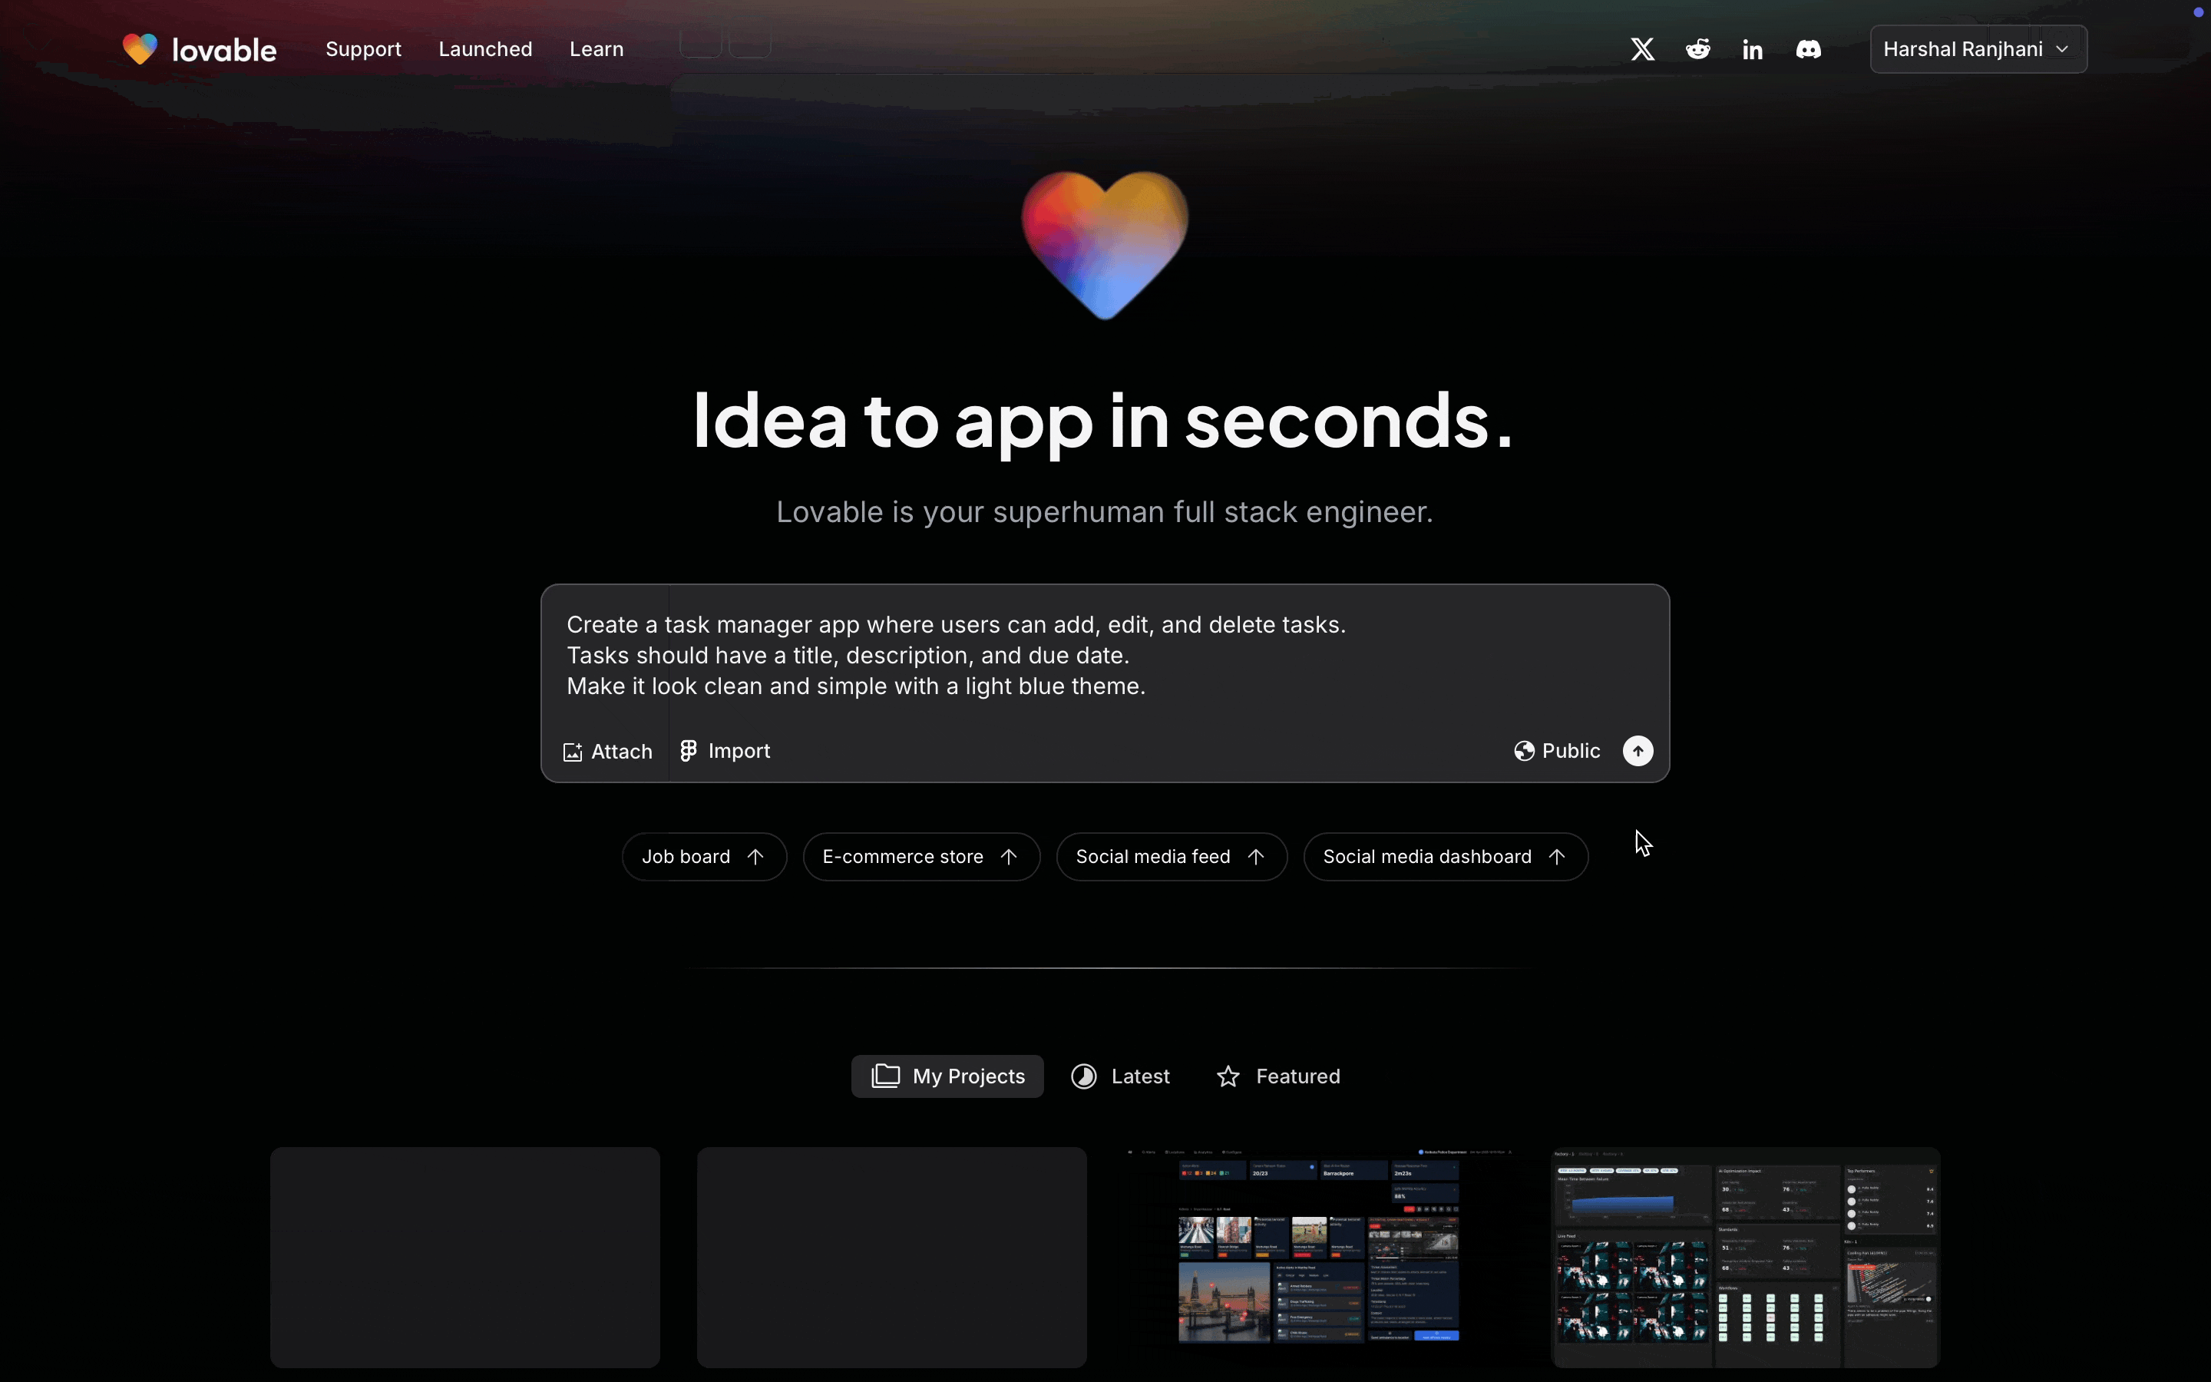The image size is (2211, 1382).
Task: Choose the Social media feed suggestion
Action: 1172,856
